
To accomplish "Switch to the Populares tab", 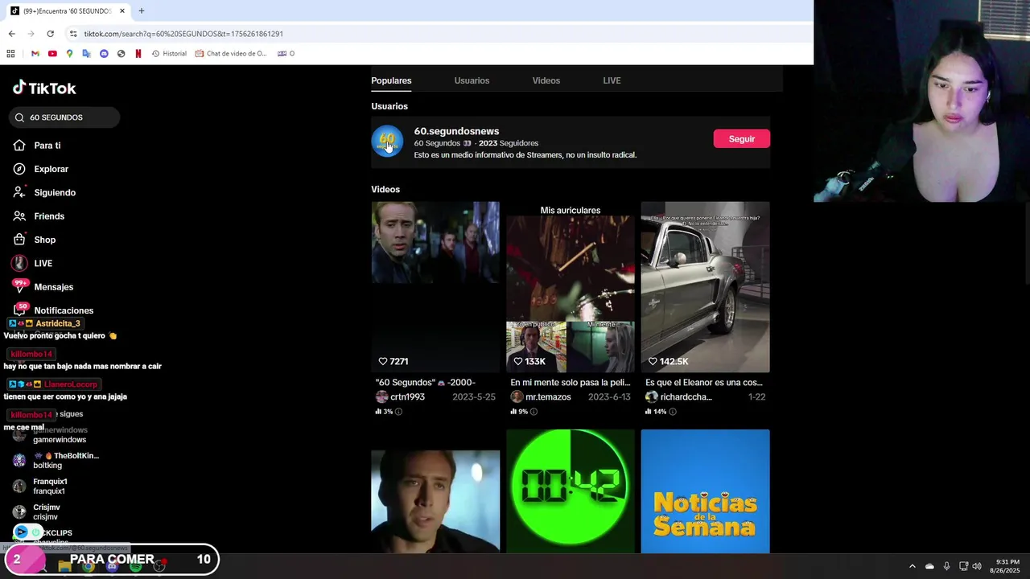I will click(x=391, y=80).
